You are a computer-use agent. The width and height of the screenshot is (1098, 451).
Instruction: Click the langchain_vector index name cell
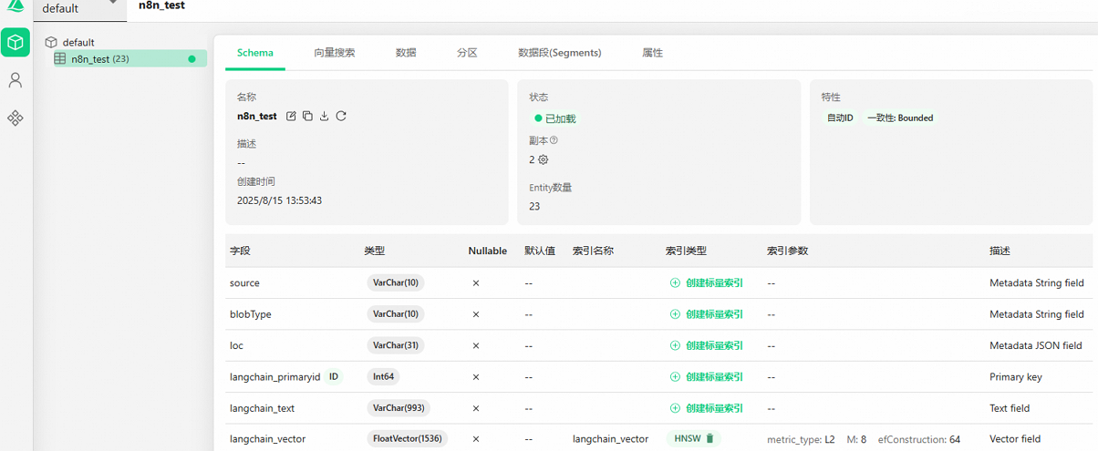point(610,439)
